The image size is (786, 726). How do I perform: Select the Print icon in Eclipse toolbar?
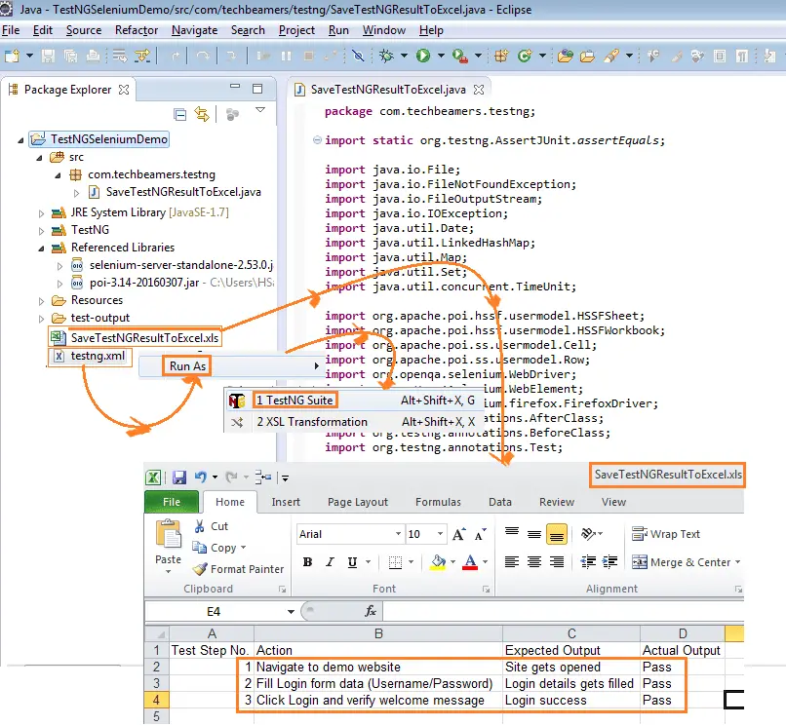tap(94, 56)
